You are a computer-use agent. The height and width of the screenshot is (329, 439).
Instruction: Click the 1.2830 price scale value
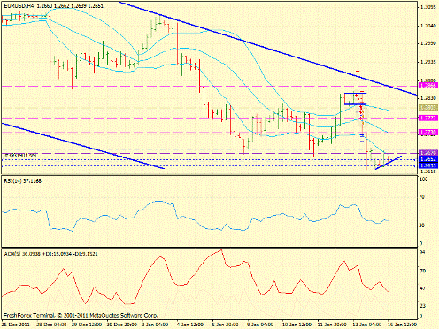coord(428,98)
